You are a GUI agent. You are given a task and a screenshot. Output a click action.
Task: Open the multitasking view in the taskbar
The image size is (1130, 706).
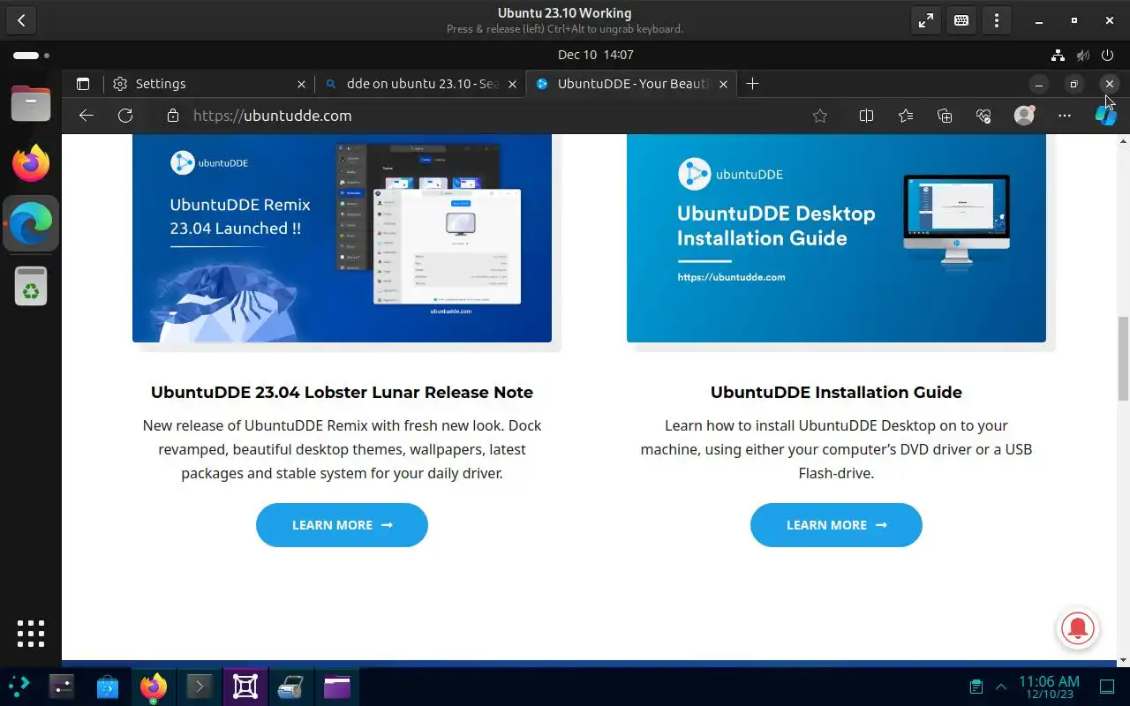pos(62,687)
